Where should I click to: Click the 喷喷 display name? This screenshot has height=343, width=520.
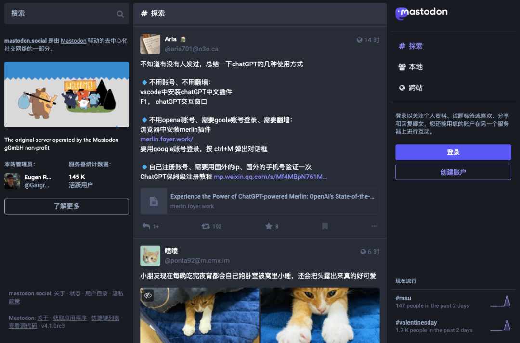point(171,251)
